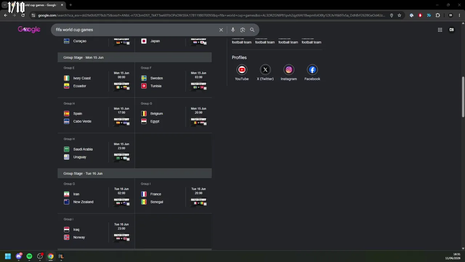Image resolution: width=465 pixels, height=262 pixels.
Task: Close the world cup games tab
Action: tap(62, 5)
